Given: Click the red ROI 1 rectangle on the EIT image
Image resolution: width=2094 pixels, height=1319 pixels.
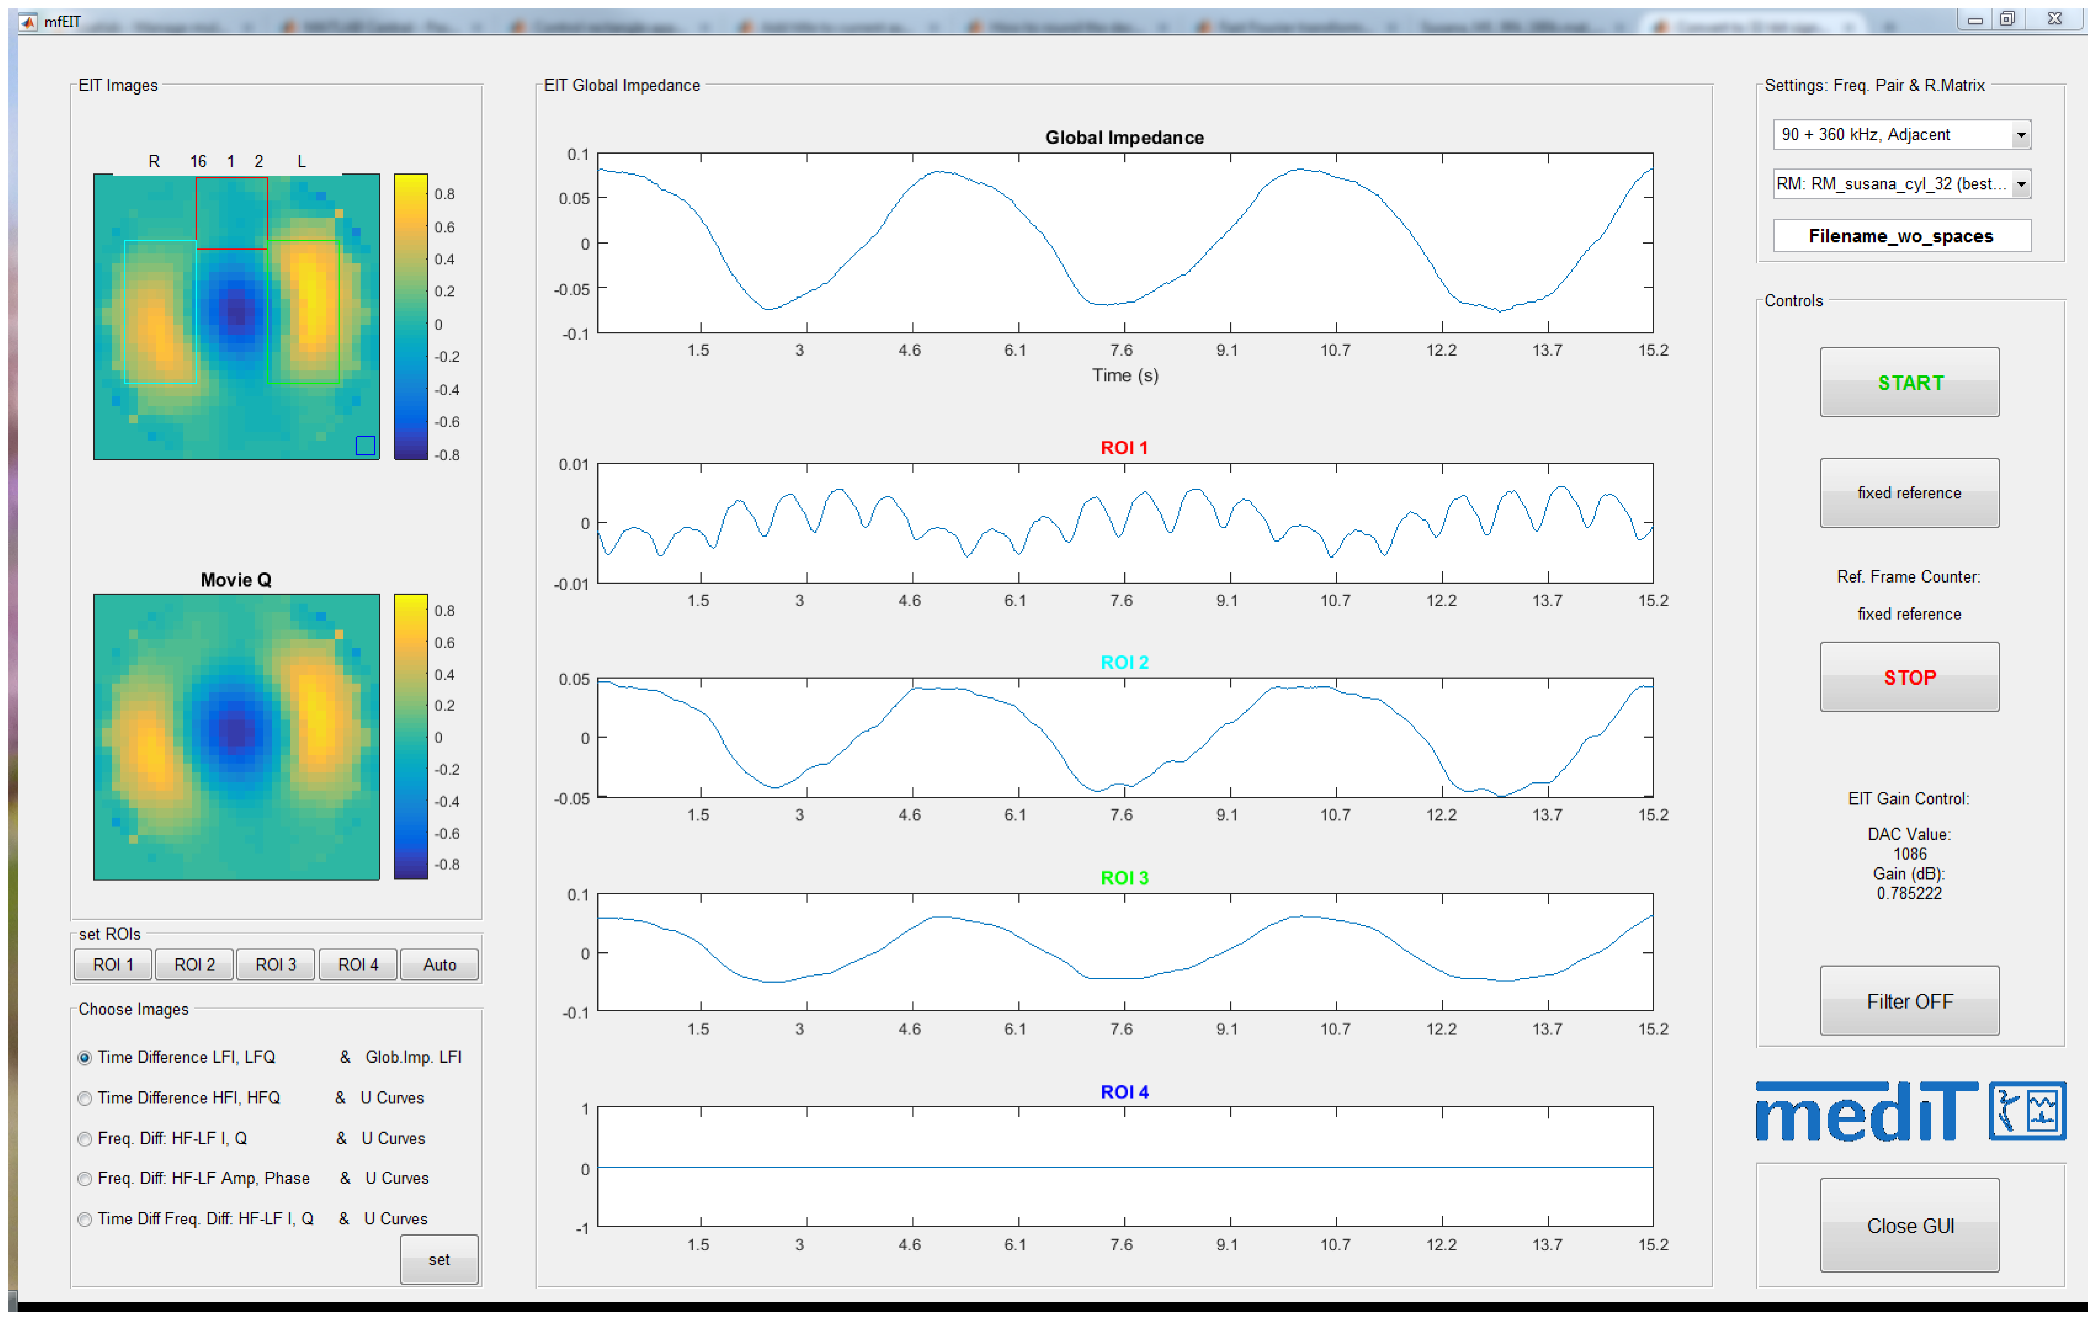Looking at the screenshot, I should point(231,213).
